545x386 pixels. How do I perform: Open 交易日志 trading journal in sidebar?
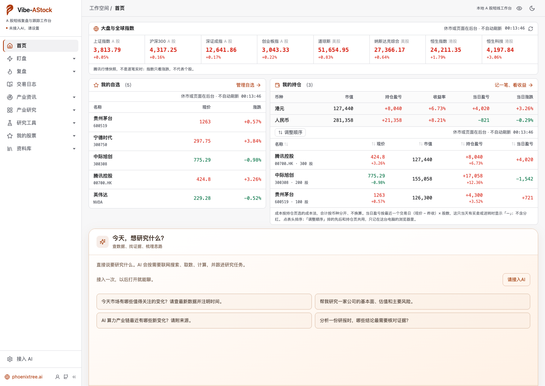click(40, 84)
